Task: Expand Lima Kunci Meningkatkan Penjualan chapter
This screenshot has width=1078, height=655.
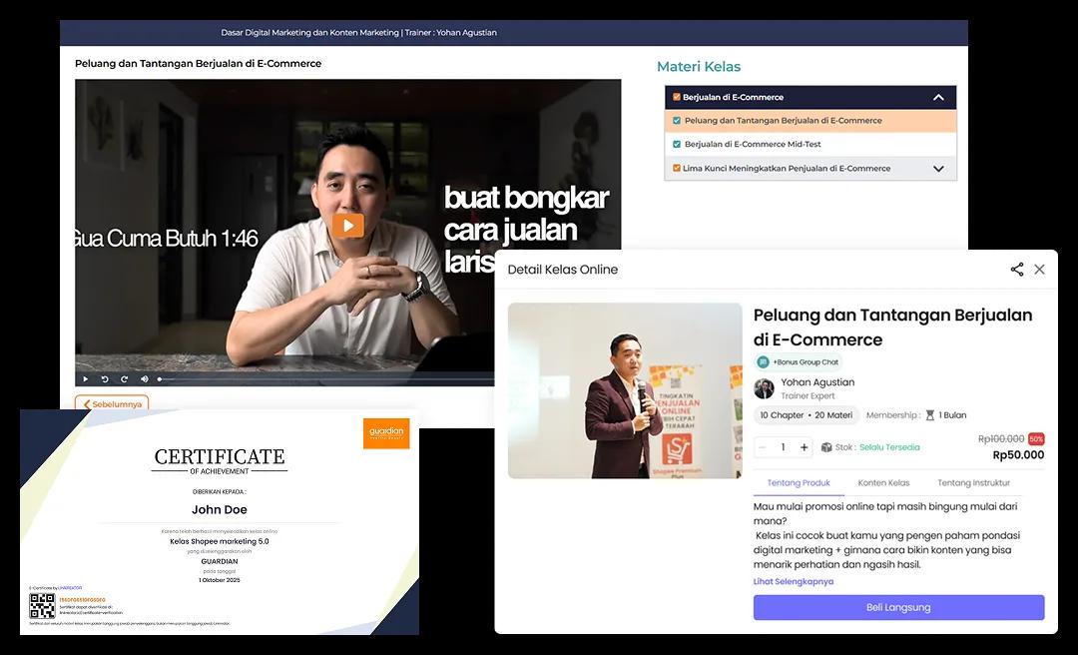Action: click(938, 168)
